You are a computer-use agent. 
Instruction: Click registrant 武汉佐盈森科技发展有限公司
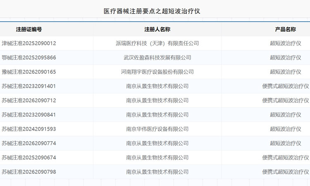pos(157,57)
